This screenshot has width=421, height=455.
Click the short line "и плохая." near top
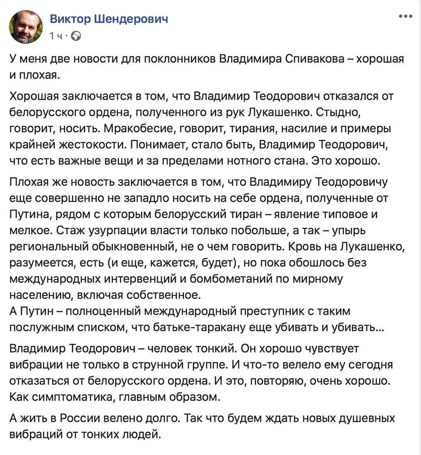click(x=36, y=75)
